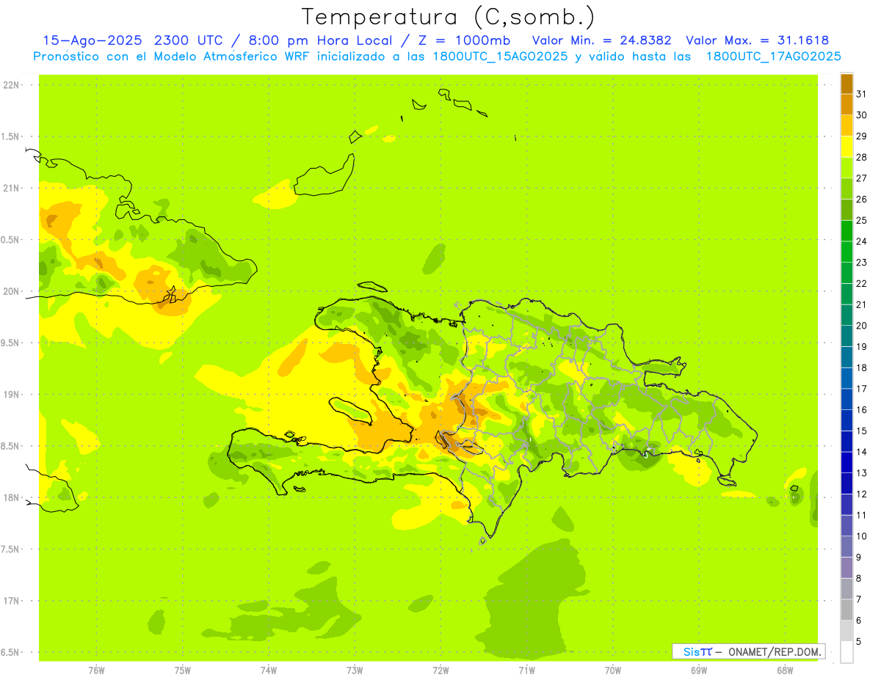Click the 9.5N latitude label

tap(11, 343)
